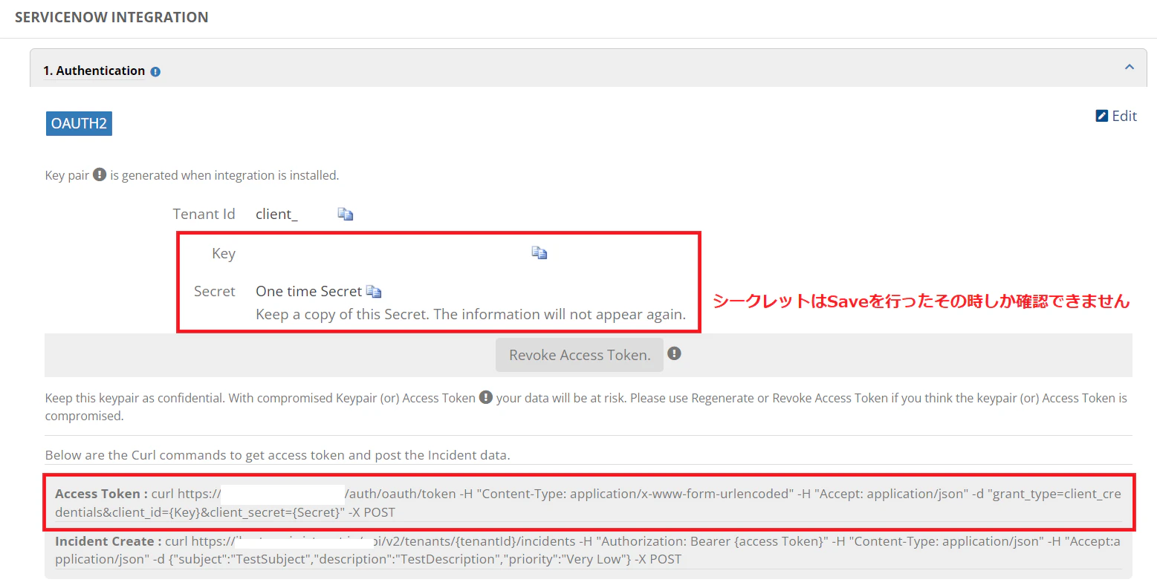Click the info icon beside Authentication heading
The height and width of the screenshot is (588, 1157).
click(x=155, y=72)
